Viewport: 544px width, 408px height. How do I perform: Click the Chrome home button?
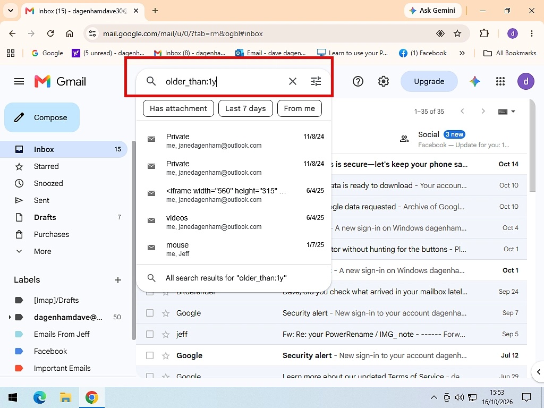click(x=70, y=33)
